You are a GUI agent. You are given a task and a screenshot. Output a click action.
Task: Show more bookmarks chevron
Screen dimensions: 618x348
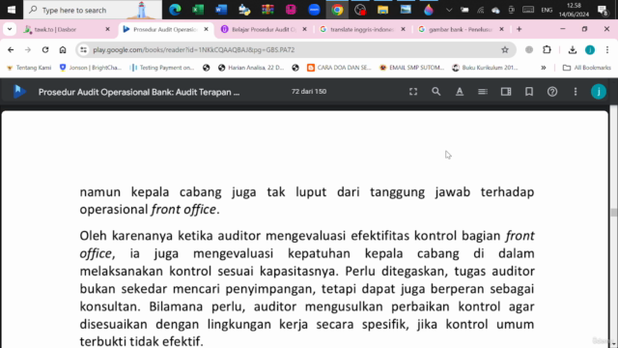point(543,68)
